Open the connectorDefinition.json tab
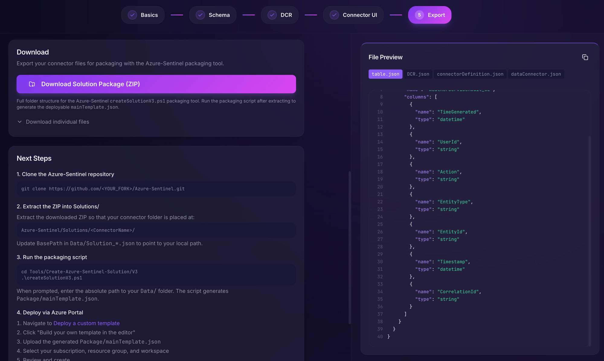The width and height of the screenshot is (604, 361). click(470, 74)
